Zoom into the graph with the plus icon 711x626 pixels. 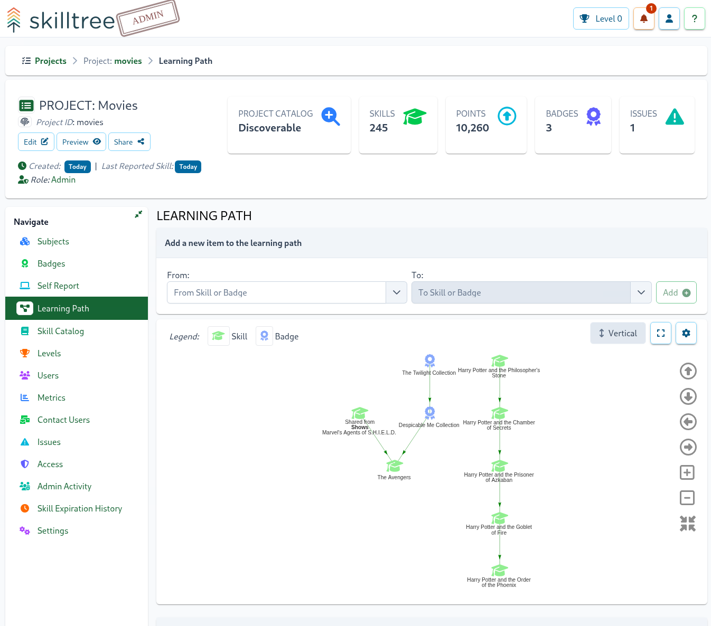click(x=687, y=472)
